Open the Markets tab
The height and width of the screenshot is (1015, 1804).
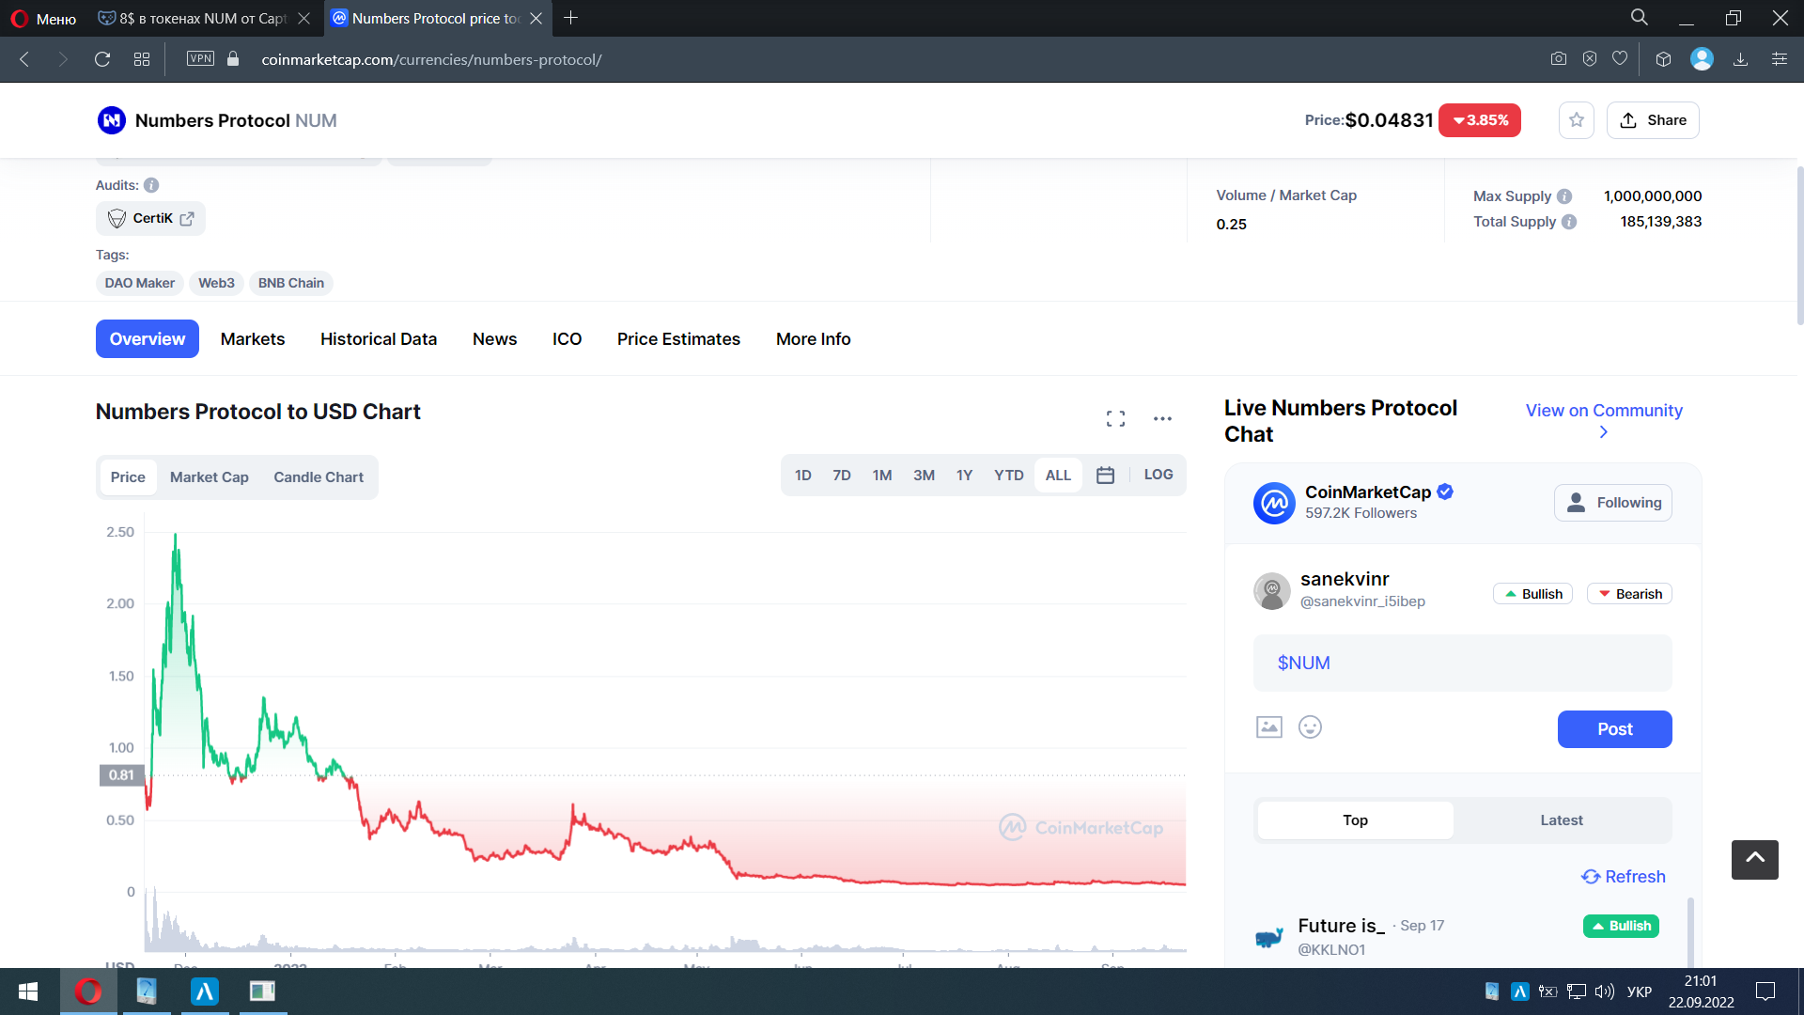[x=253, y=339]
